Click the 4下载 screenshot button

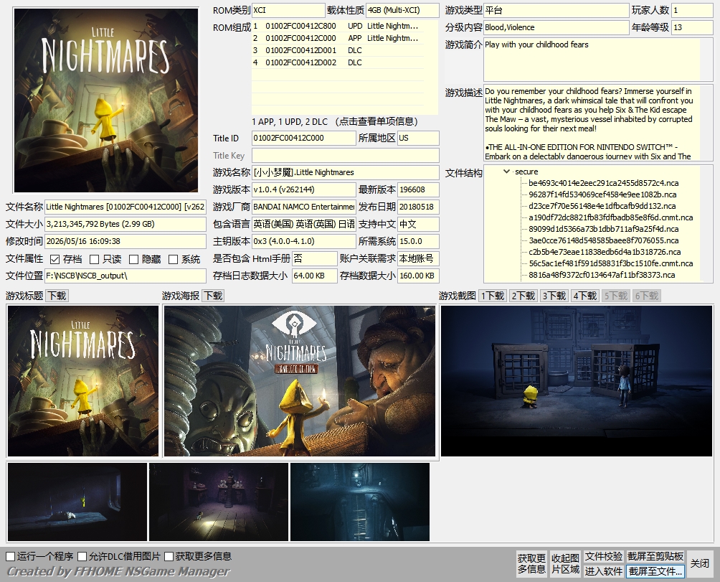coord(585,296)
